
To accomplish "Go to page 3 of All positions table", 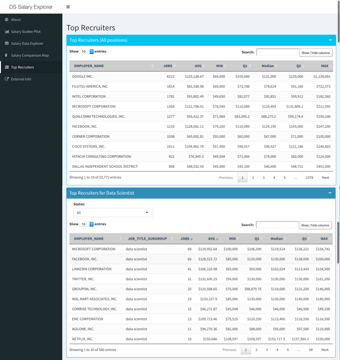I will (x=263, y=177).
